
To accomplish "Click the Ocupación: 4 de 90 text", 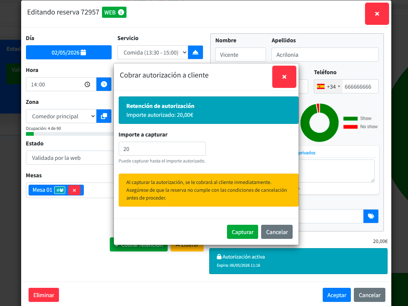I will click(x=43, y=128).
